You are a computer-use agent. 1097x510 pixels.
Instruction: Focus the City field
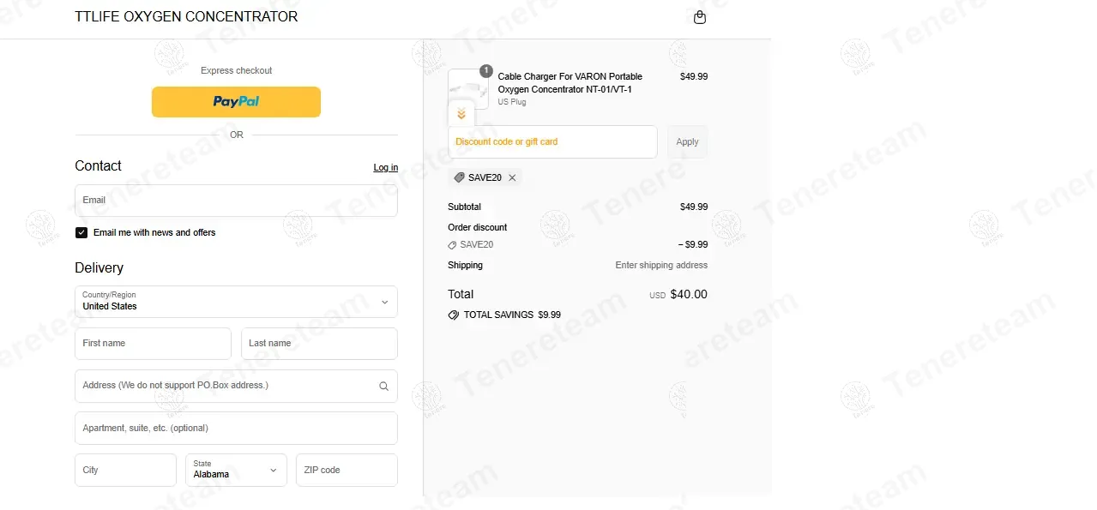(x=125, y=470)
